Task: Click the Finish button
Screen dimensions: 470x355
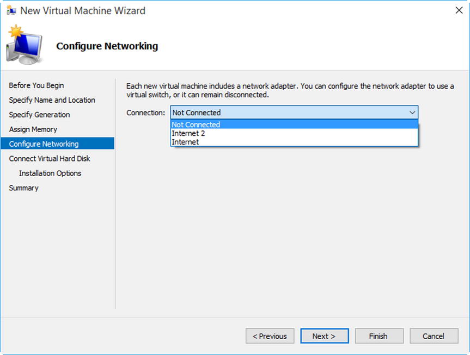Action: (x=379, y=336)
